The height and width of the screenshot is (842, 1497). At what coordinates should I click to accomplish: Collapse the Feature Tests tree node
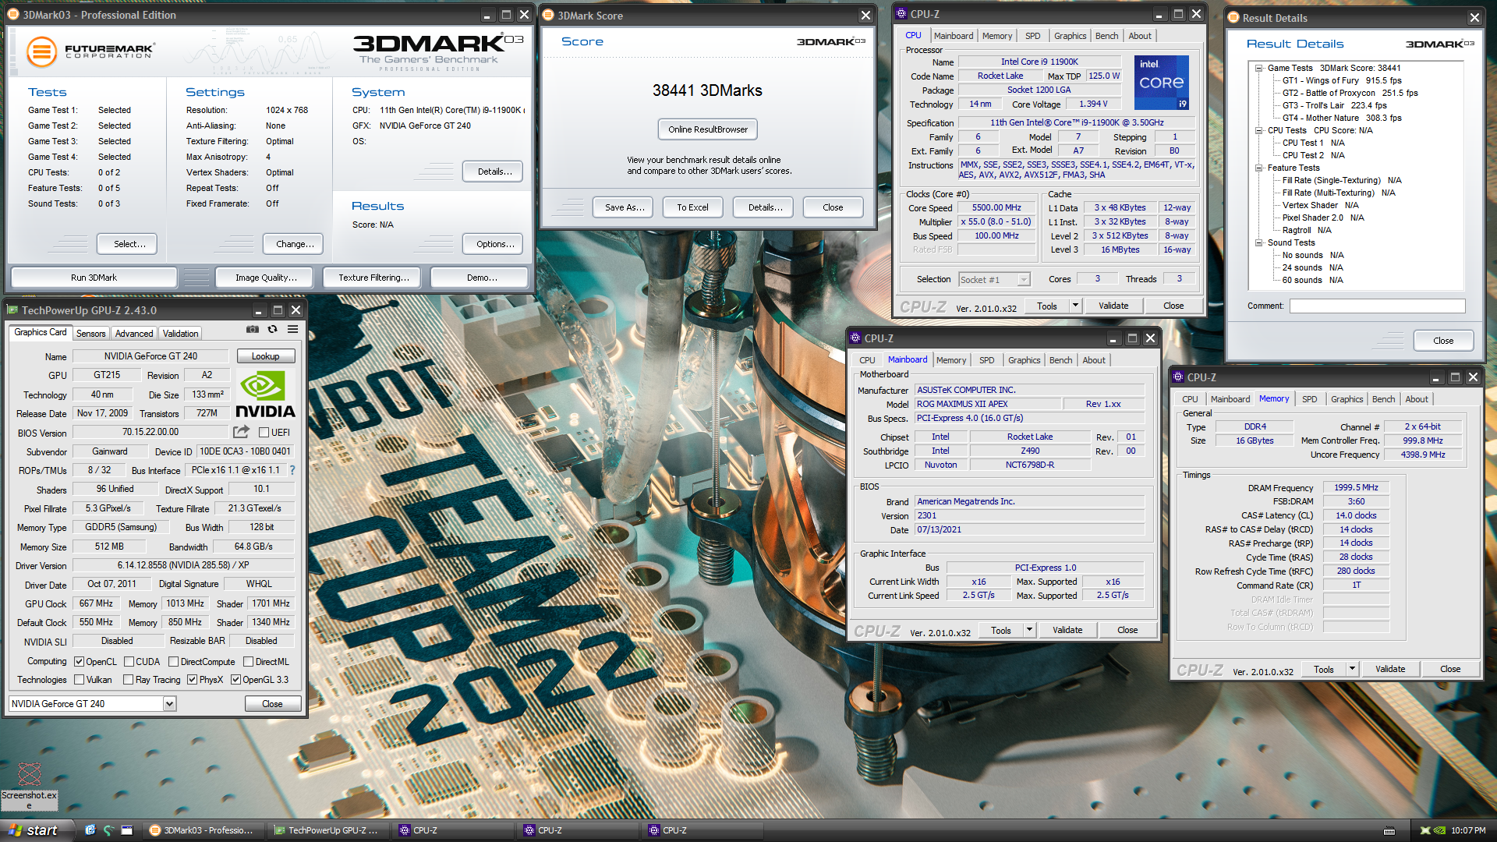1258,168
